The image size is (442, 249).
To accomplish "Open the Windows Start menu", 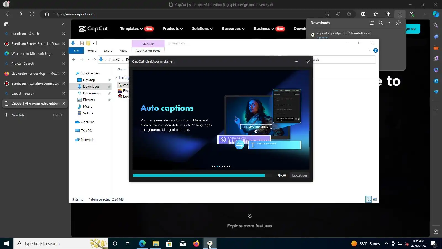I will click(7, 243).
